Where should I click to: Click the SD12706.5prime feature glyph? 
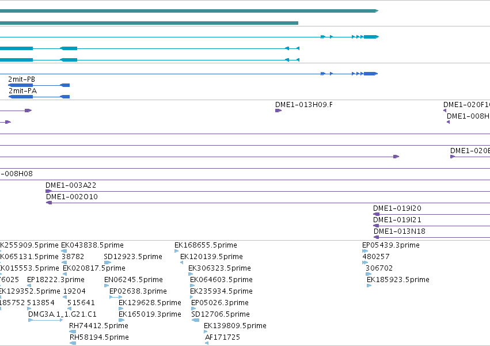[195, 320]
